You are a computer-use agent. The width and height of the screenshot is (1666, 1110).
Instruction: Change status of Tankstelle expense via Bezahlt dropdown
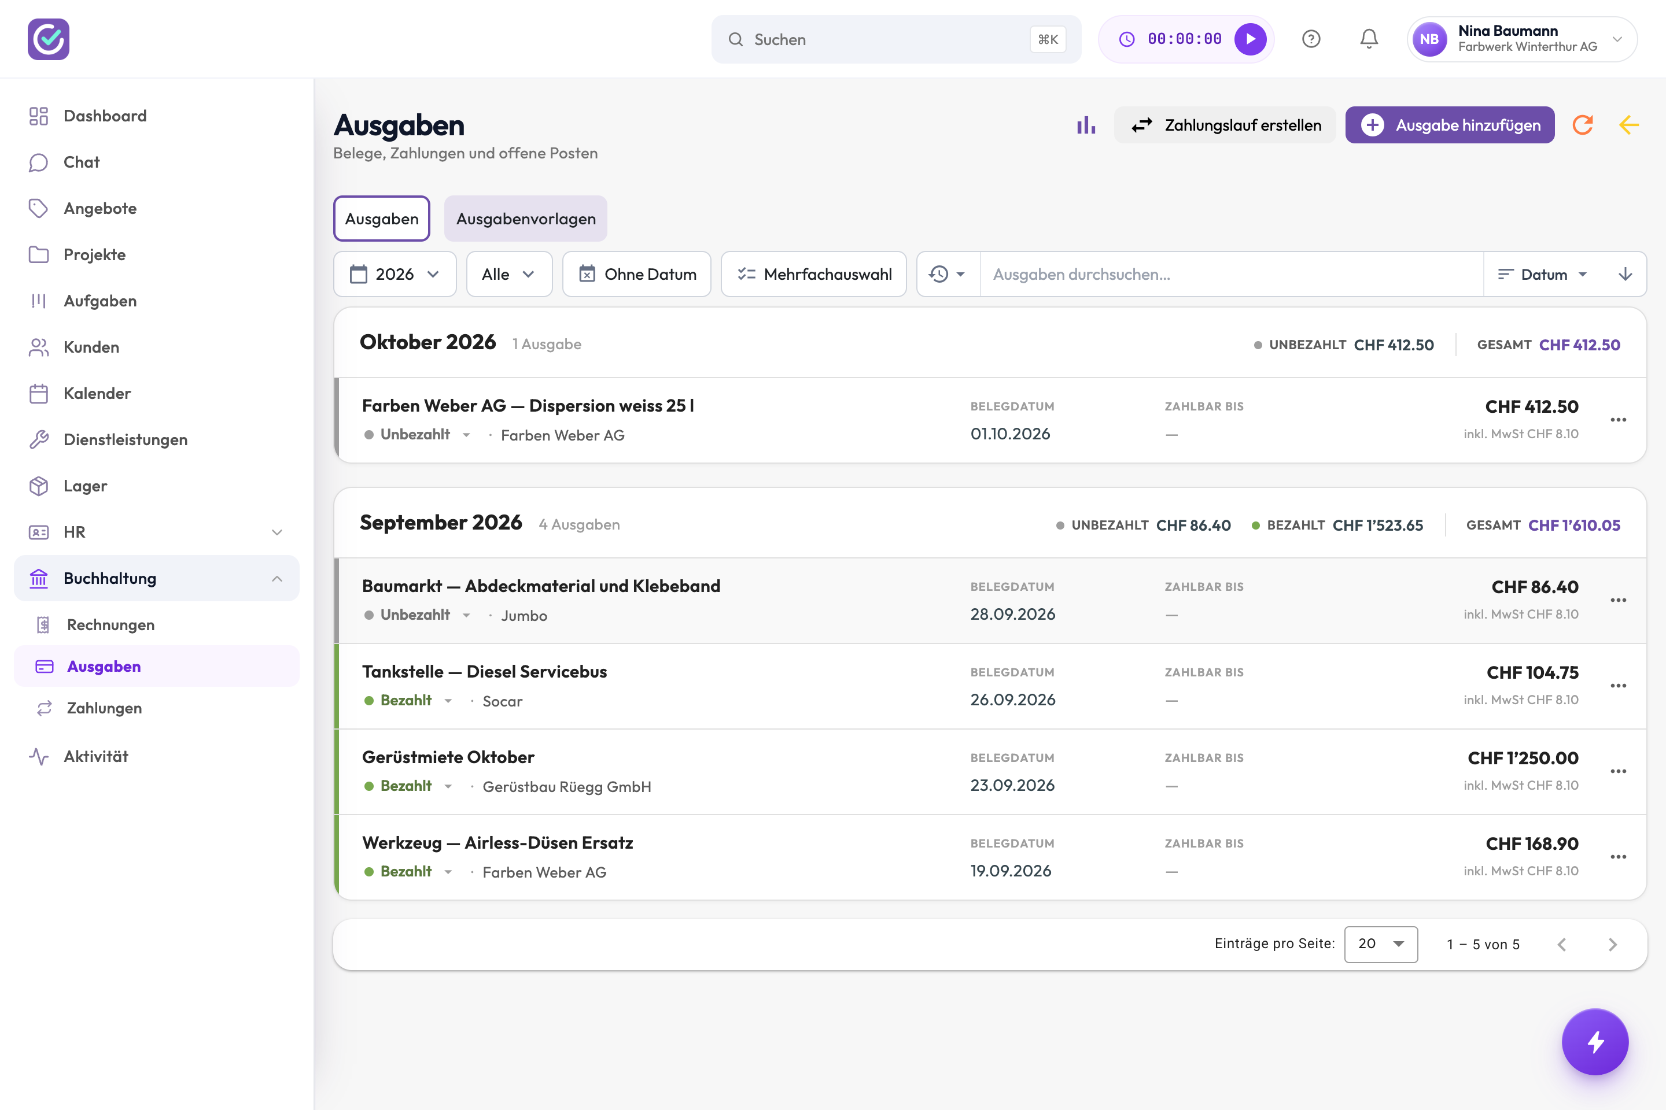coord(408,700)
